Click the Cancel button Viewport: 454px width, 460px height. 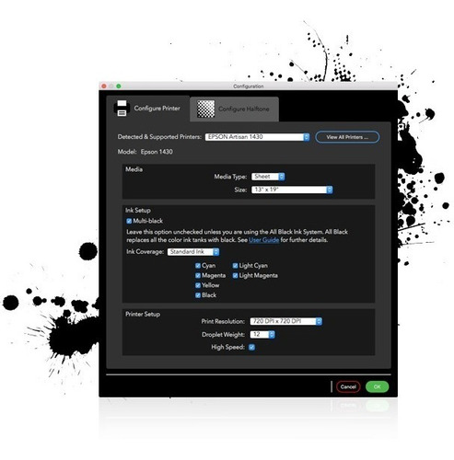point(348,387)
